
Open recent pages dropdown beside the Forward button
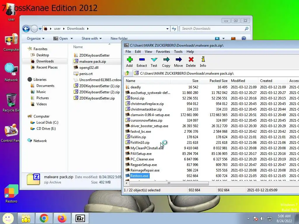[40, 29]
